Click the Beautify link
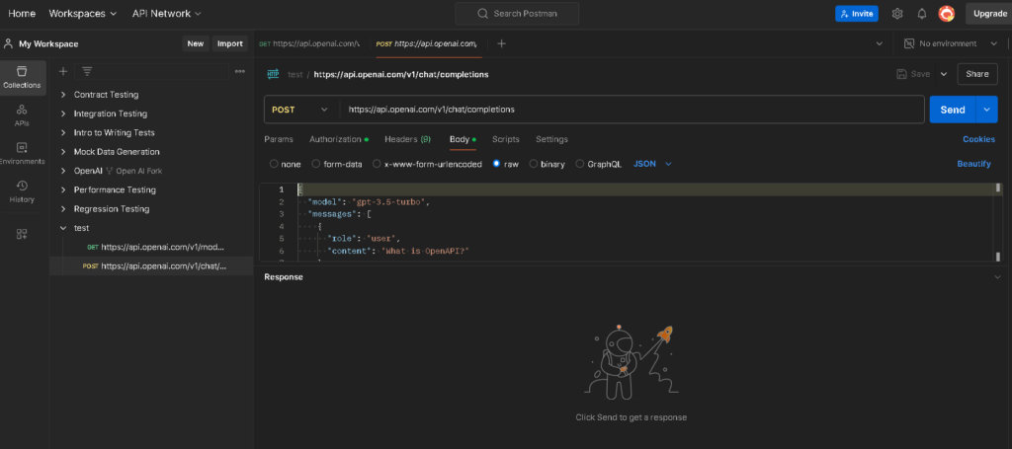 (x=973, y=164)
